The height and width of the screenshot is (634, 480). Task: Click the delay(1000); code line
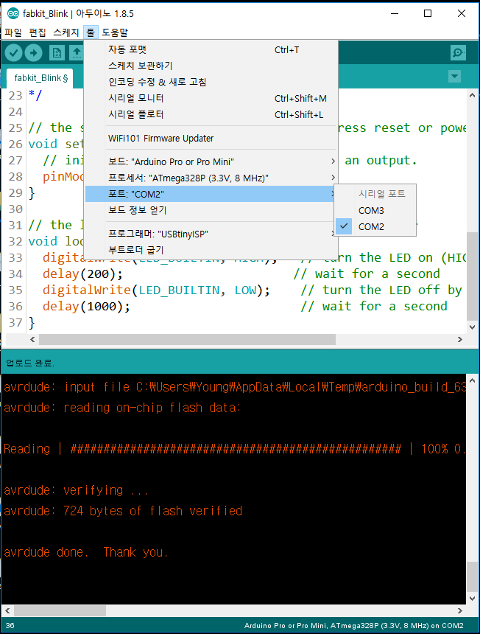point(86,306)
